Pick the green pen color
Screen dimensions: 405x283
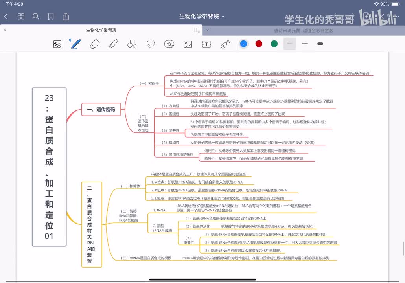point(274,44)
